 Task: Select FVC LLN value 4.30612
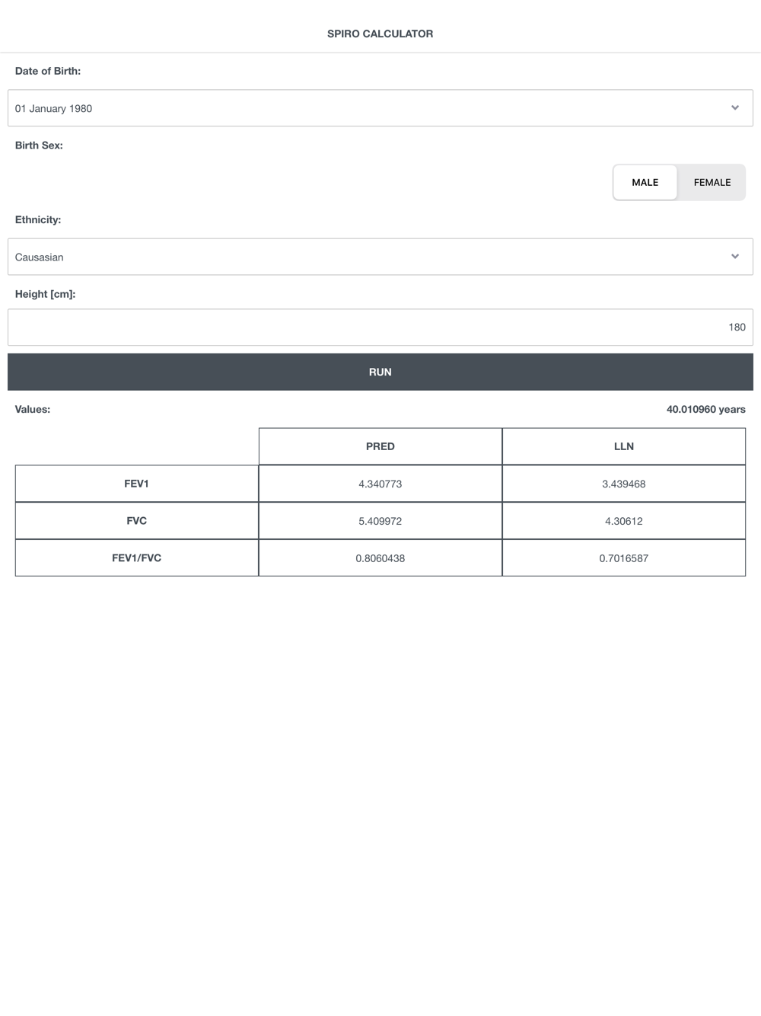click(624, 521)
